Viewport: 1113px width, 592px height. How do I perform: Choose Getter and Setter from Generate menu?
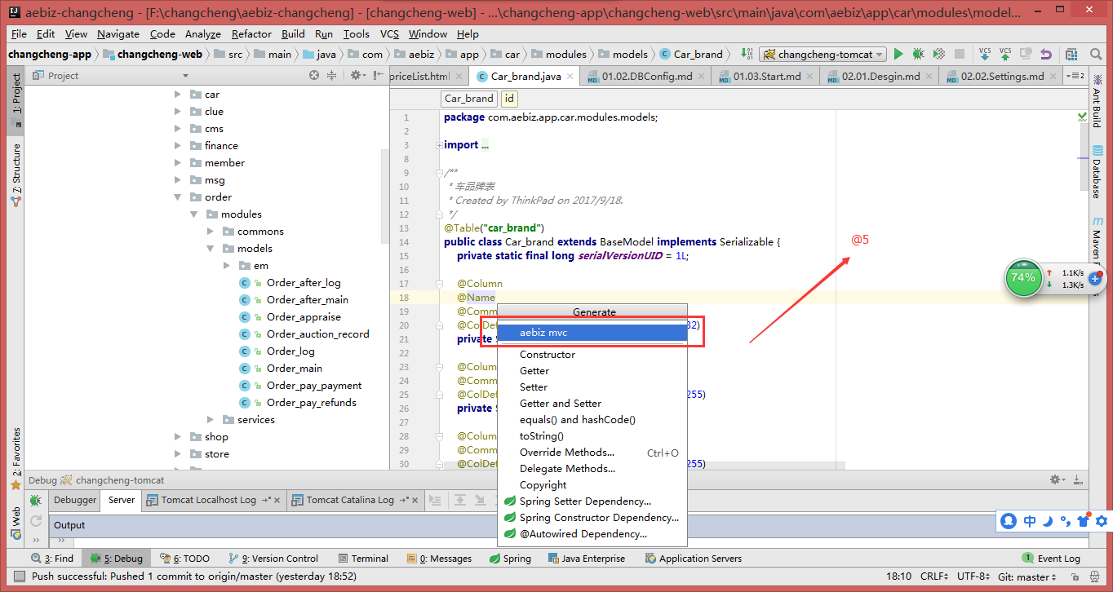coord(560,404)
